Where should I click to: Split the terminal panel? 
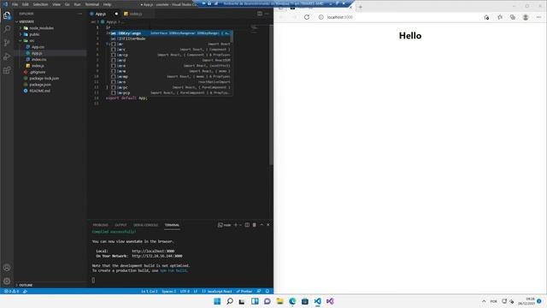click(x=247, y=225)
